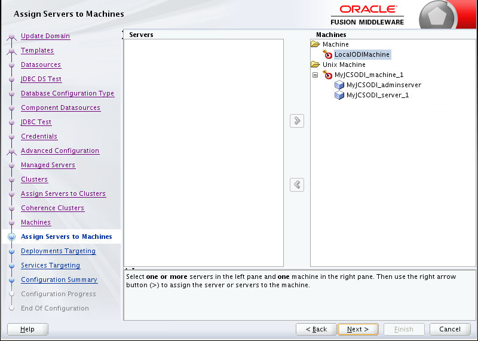Viewport: 478px width, 341px height.
Task: Open the Advanced Configuration step
Action: tap(60, 150)
